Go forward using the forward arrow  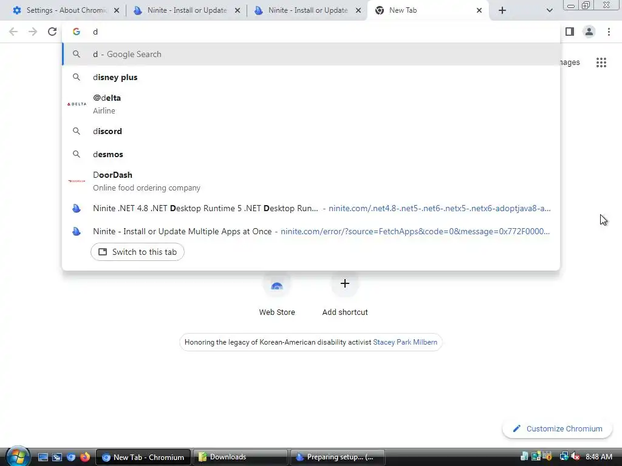pos(33,32)
